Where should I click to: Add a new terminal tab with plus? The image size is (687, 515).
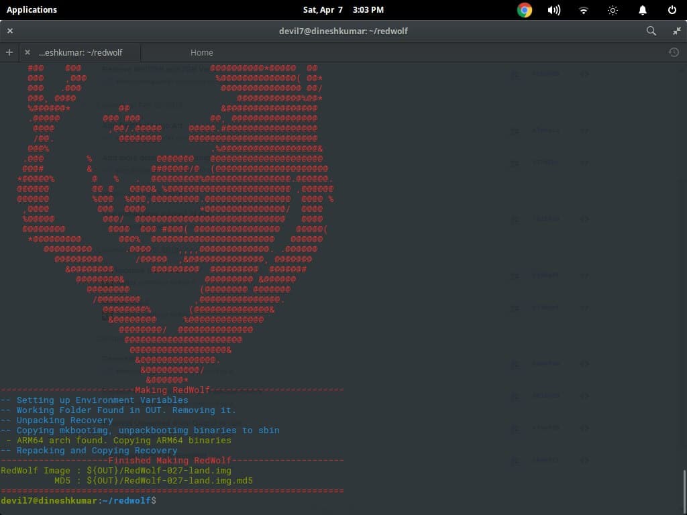[9, 52]
